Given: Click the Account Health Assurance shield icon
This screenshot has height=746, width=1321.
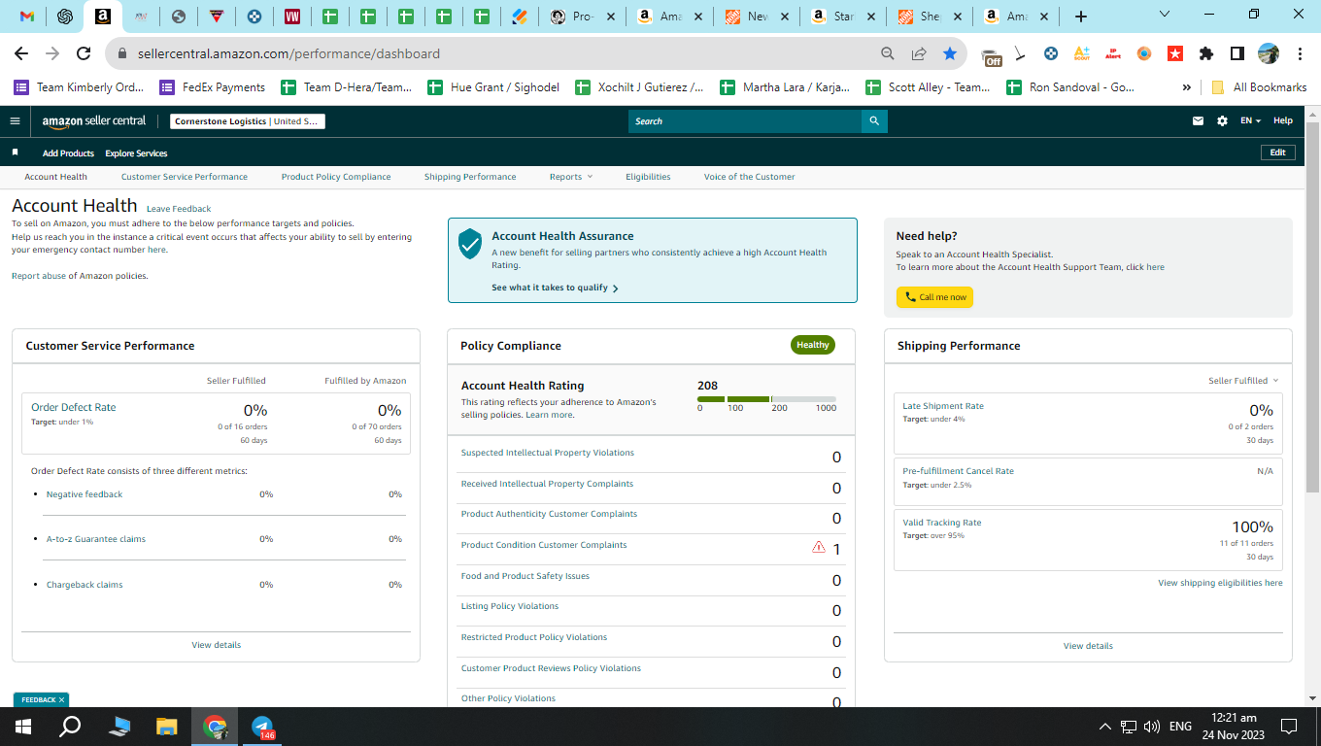Looking at the screenshot, I should 470,244.
